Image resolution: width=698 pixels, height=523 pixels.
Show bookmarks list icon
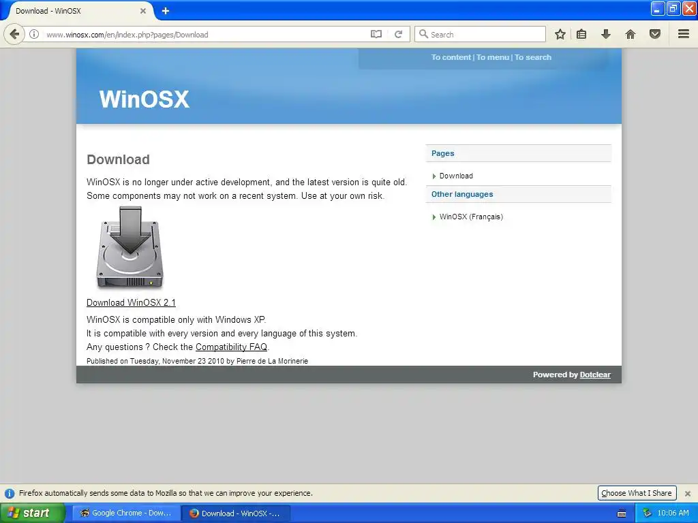581,34
